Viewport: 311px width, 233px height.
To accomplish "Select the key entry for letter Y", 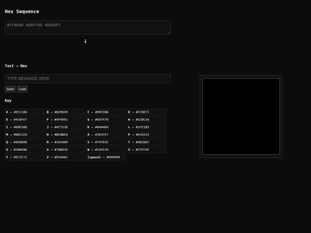I will (x=24, y=157).
